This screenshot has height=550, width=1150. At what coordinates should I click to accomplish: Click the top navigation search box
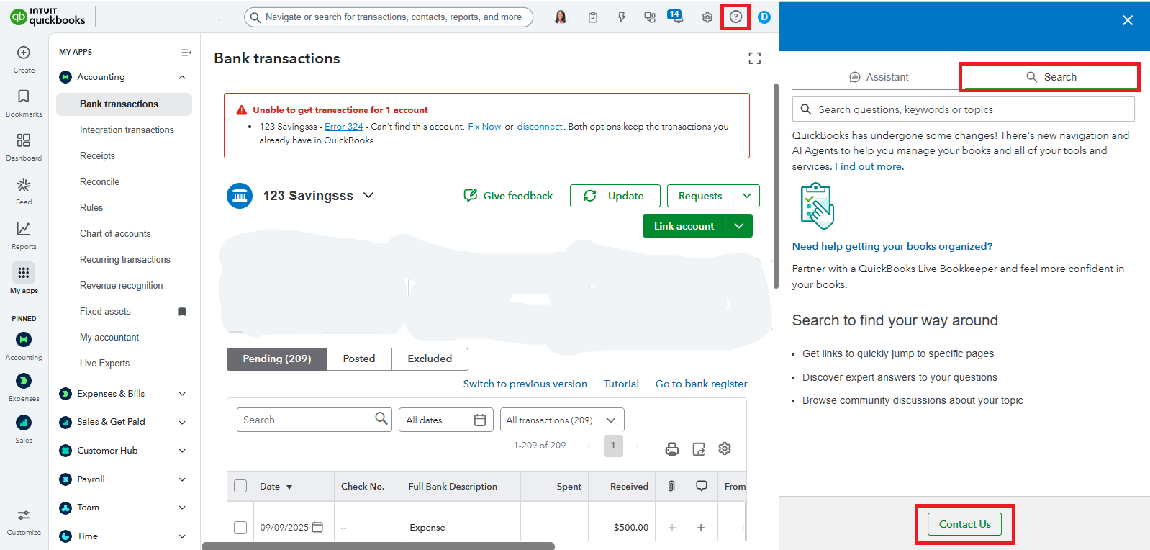389,17
